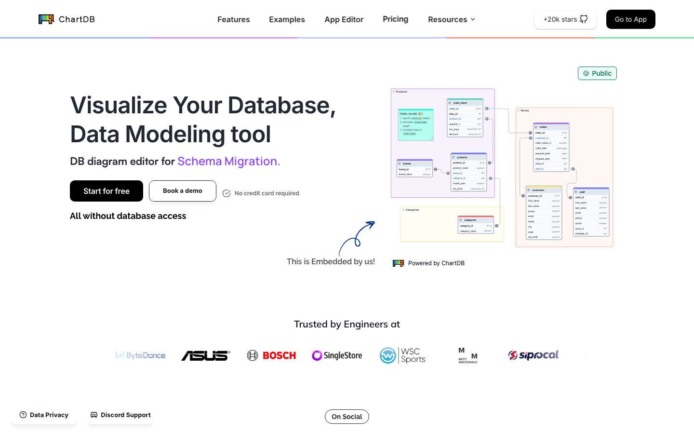The height and width of the screenshot is (434, 694).
Task: Click the Discord icon on Discord Support
Action: pos(94,415)
